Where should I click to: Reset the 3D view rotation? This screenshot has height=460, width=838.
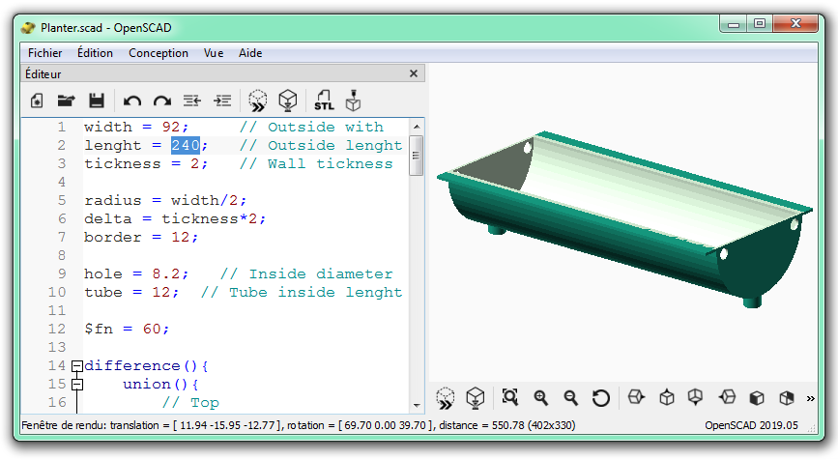coord(600,398)
